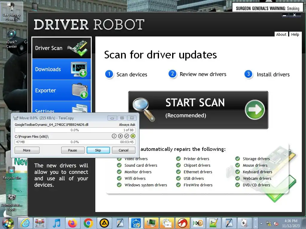
Task: Switch TeraCopy to compact panel mode
Action: click(122, 118)
